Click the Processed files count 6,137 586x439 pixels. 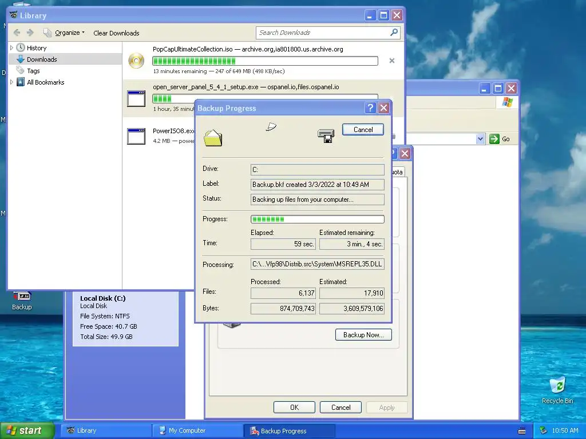(283, 293)
